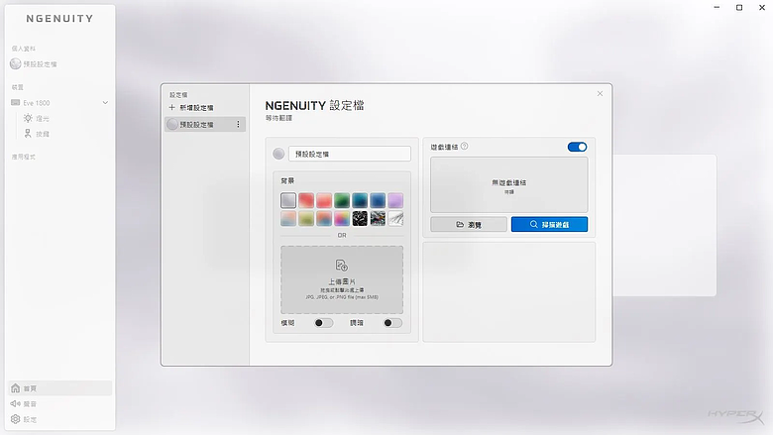This screenshot has width=773, height=435.
Task: Choose the green background swatch
Action: tap(342, 200)
